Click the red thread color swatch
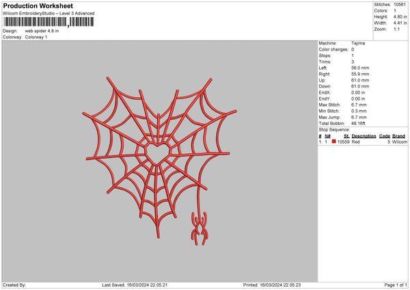This screenshot has height=290, width=410. click(333, 142)
